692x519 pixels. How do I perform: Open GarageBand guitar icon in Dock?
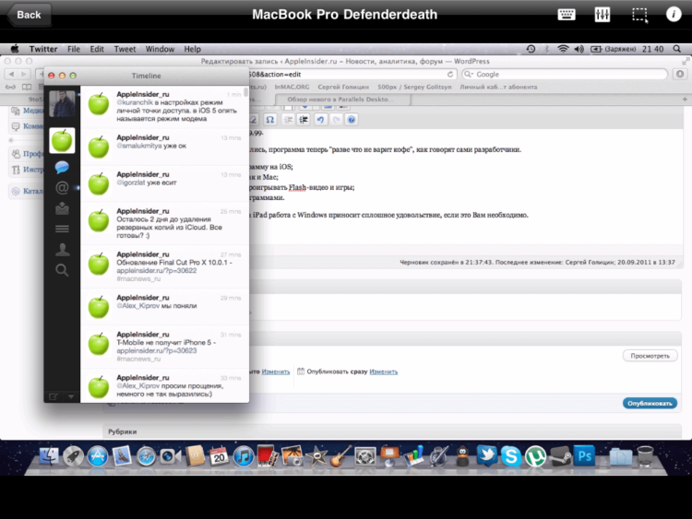click(x=340, y=456)
